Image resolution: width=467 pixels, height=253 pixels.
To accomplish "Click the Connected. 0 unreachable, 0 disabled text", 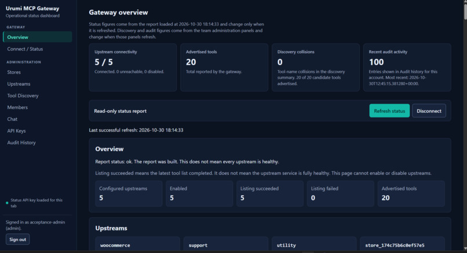I will [x=129, y=72].
